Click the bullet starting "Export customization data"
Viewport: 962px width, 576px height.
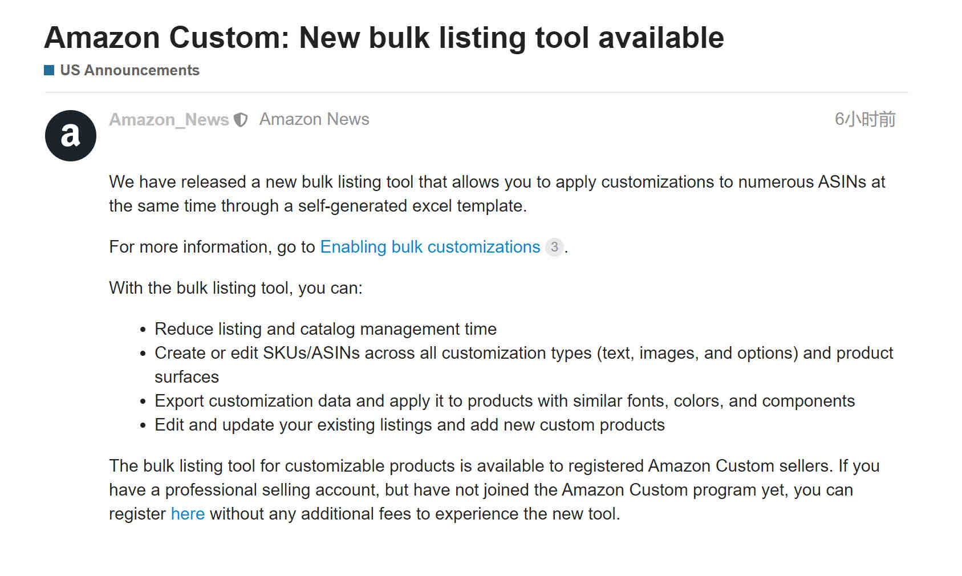[x=505, y=401]
